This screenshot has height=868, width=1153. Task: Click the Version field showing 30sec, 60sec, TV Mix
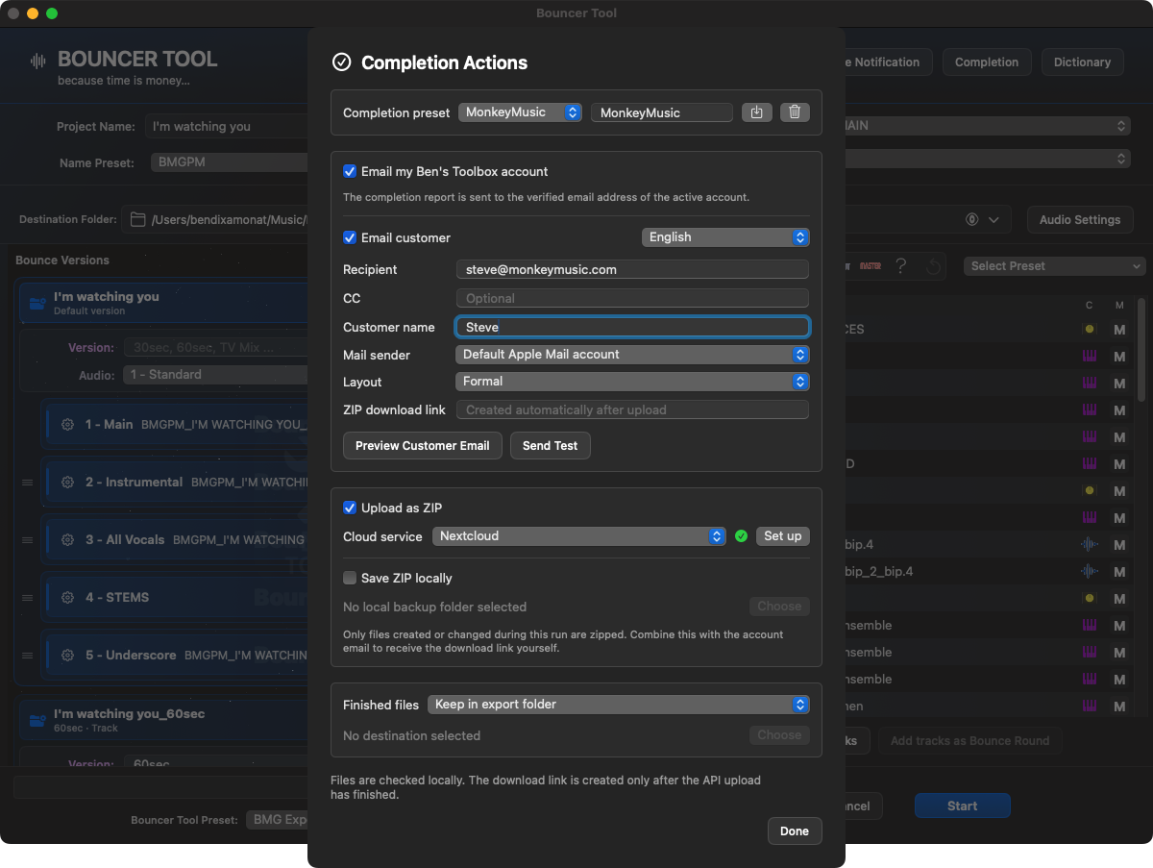tap(215, 348)
